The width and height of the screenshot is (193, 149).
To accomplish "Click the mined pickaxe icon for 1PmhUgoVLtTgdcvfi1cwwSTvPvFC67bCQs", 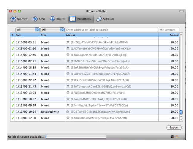I will click(x=68, y=105).
